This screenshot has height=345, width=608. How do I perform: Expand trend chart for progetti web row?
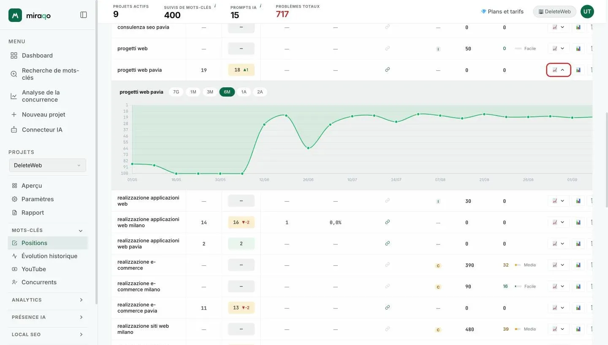coord(559,49)
